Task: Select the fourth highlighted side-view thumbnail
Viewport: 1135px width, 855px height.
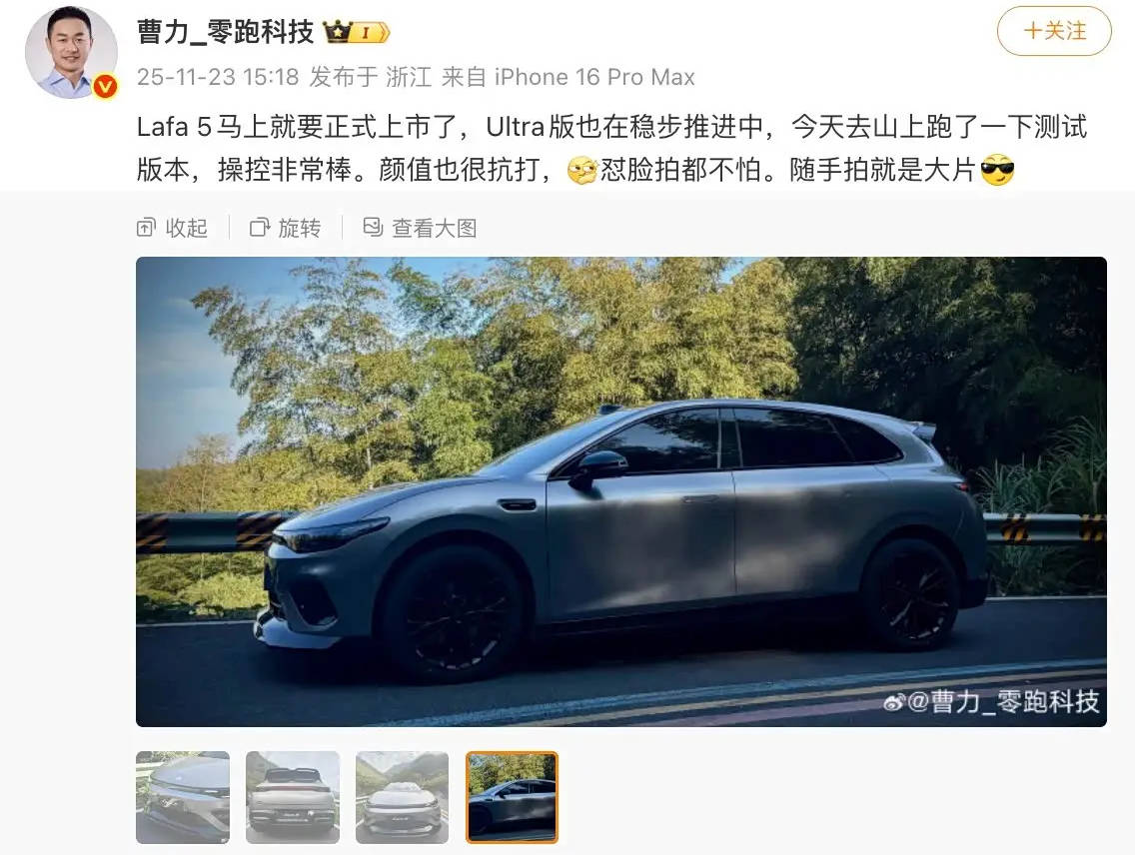Action: point(512,797)
